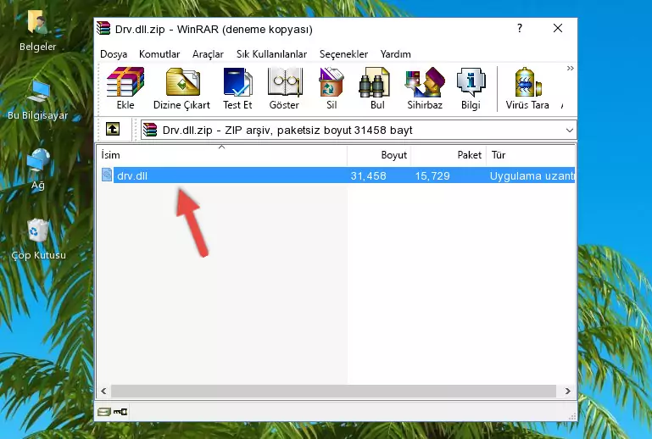Expand the hidden toolbar items chevron
Viewport: 652px width, 439px height.
[x=570, y=68]
